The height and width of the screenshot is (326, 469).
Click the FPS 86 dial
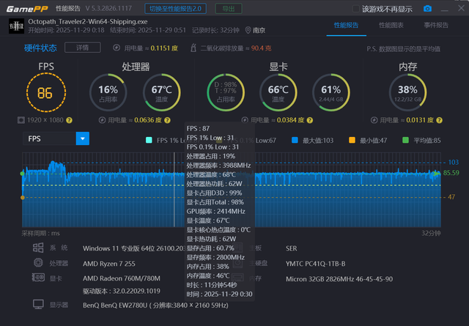coord(46,93)
